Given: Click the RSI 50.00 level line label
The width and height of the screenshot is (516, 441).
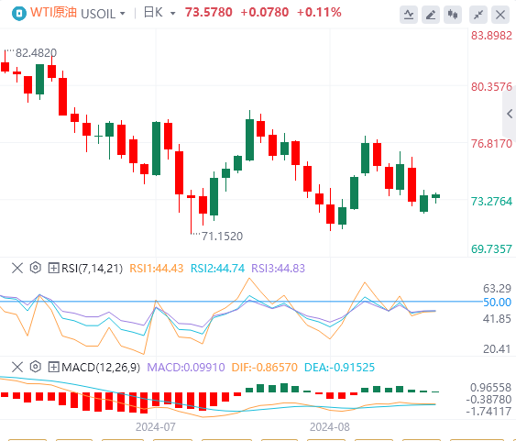Looking at the screenshot, I should 497,303.
